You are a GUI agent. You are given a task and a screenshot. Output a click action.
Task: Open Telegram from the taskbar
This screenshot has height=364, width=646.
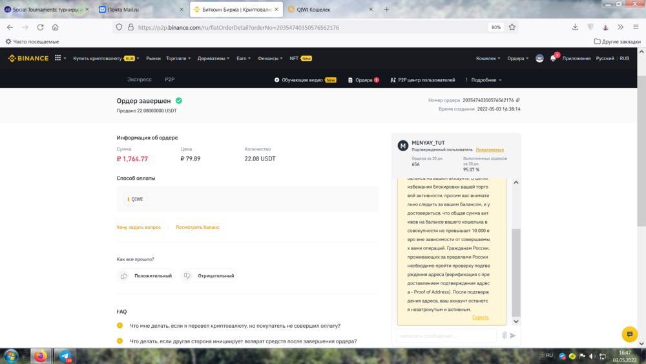tap(65, 356)
